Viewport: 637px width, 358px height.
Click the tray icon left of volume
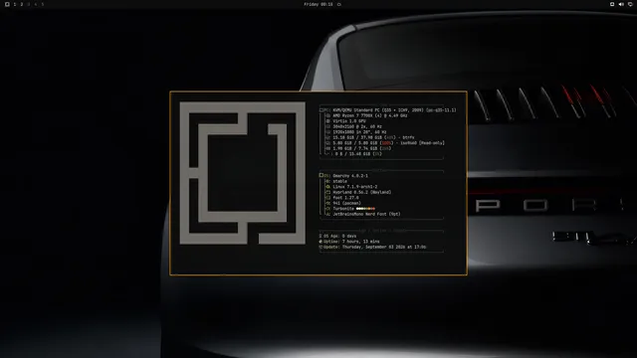[612, 4]
